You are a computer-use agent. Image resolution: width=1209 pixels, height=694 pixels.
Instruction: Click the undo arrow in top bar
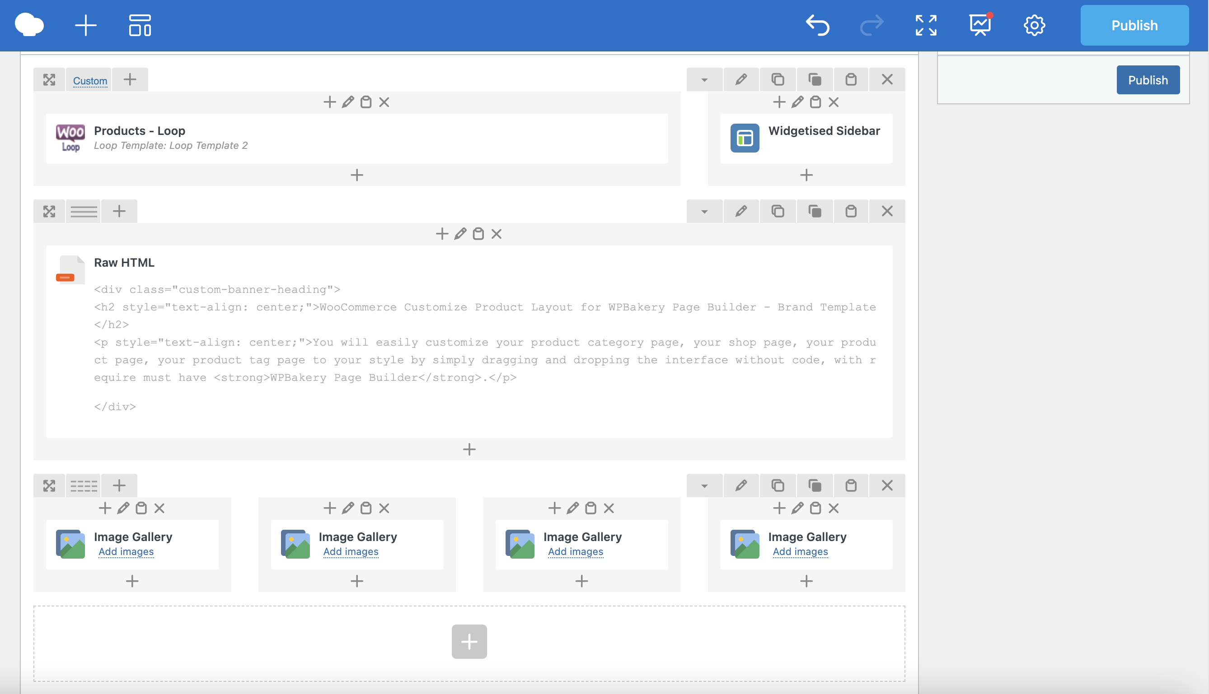pyautogui.click(x=817, y=25)
